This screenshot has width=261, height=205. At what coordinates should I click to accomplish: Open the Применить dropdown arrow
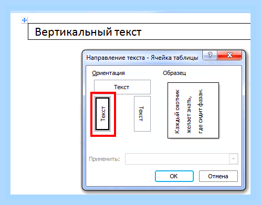click(233, 159)
